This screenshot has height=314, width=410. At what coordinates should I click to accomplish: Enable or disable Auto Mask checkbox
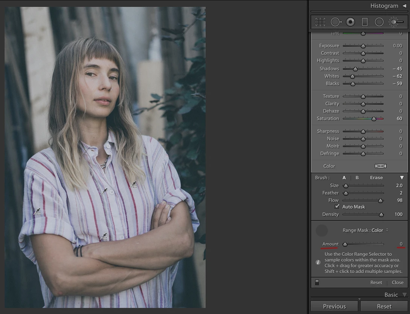tap(337, 207)
